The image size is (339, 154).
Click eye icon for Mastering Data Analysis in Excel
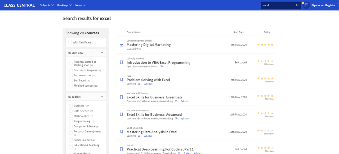pos(139,136)
